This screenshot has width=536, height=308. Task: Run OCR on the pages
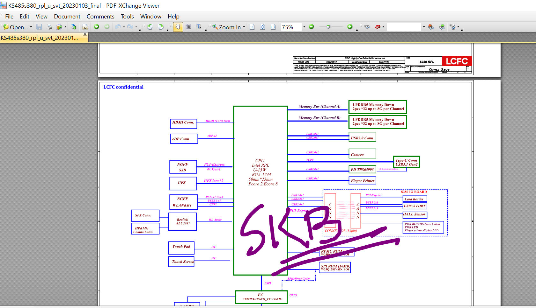click(85, 27)
